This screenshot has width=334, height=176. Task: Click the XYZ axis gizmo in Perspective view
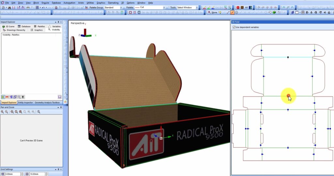tap(85, 33)
